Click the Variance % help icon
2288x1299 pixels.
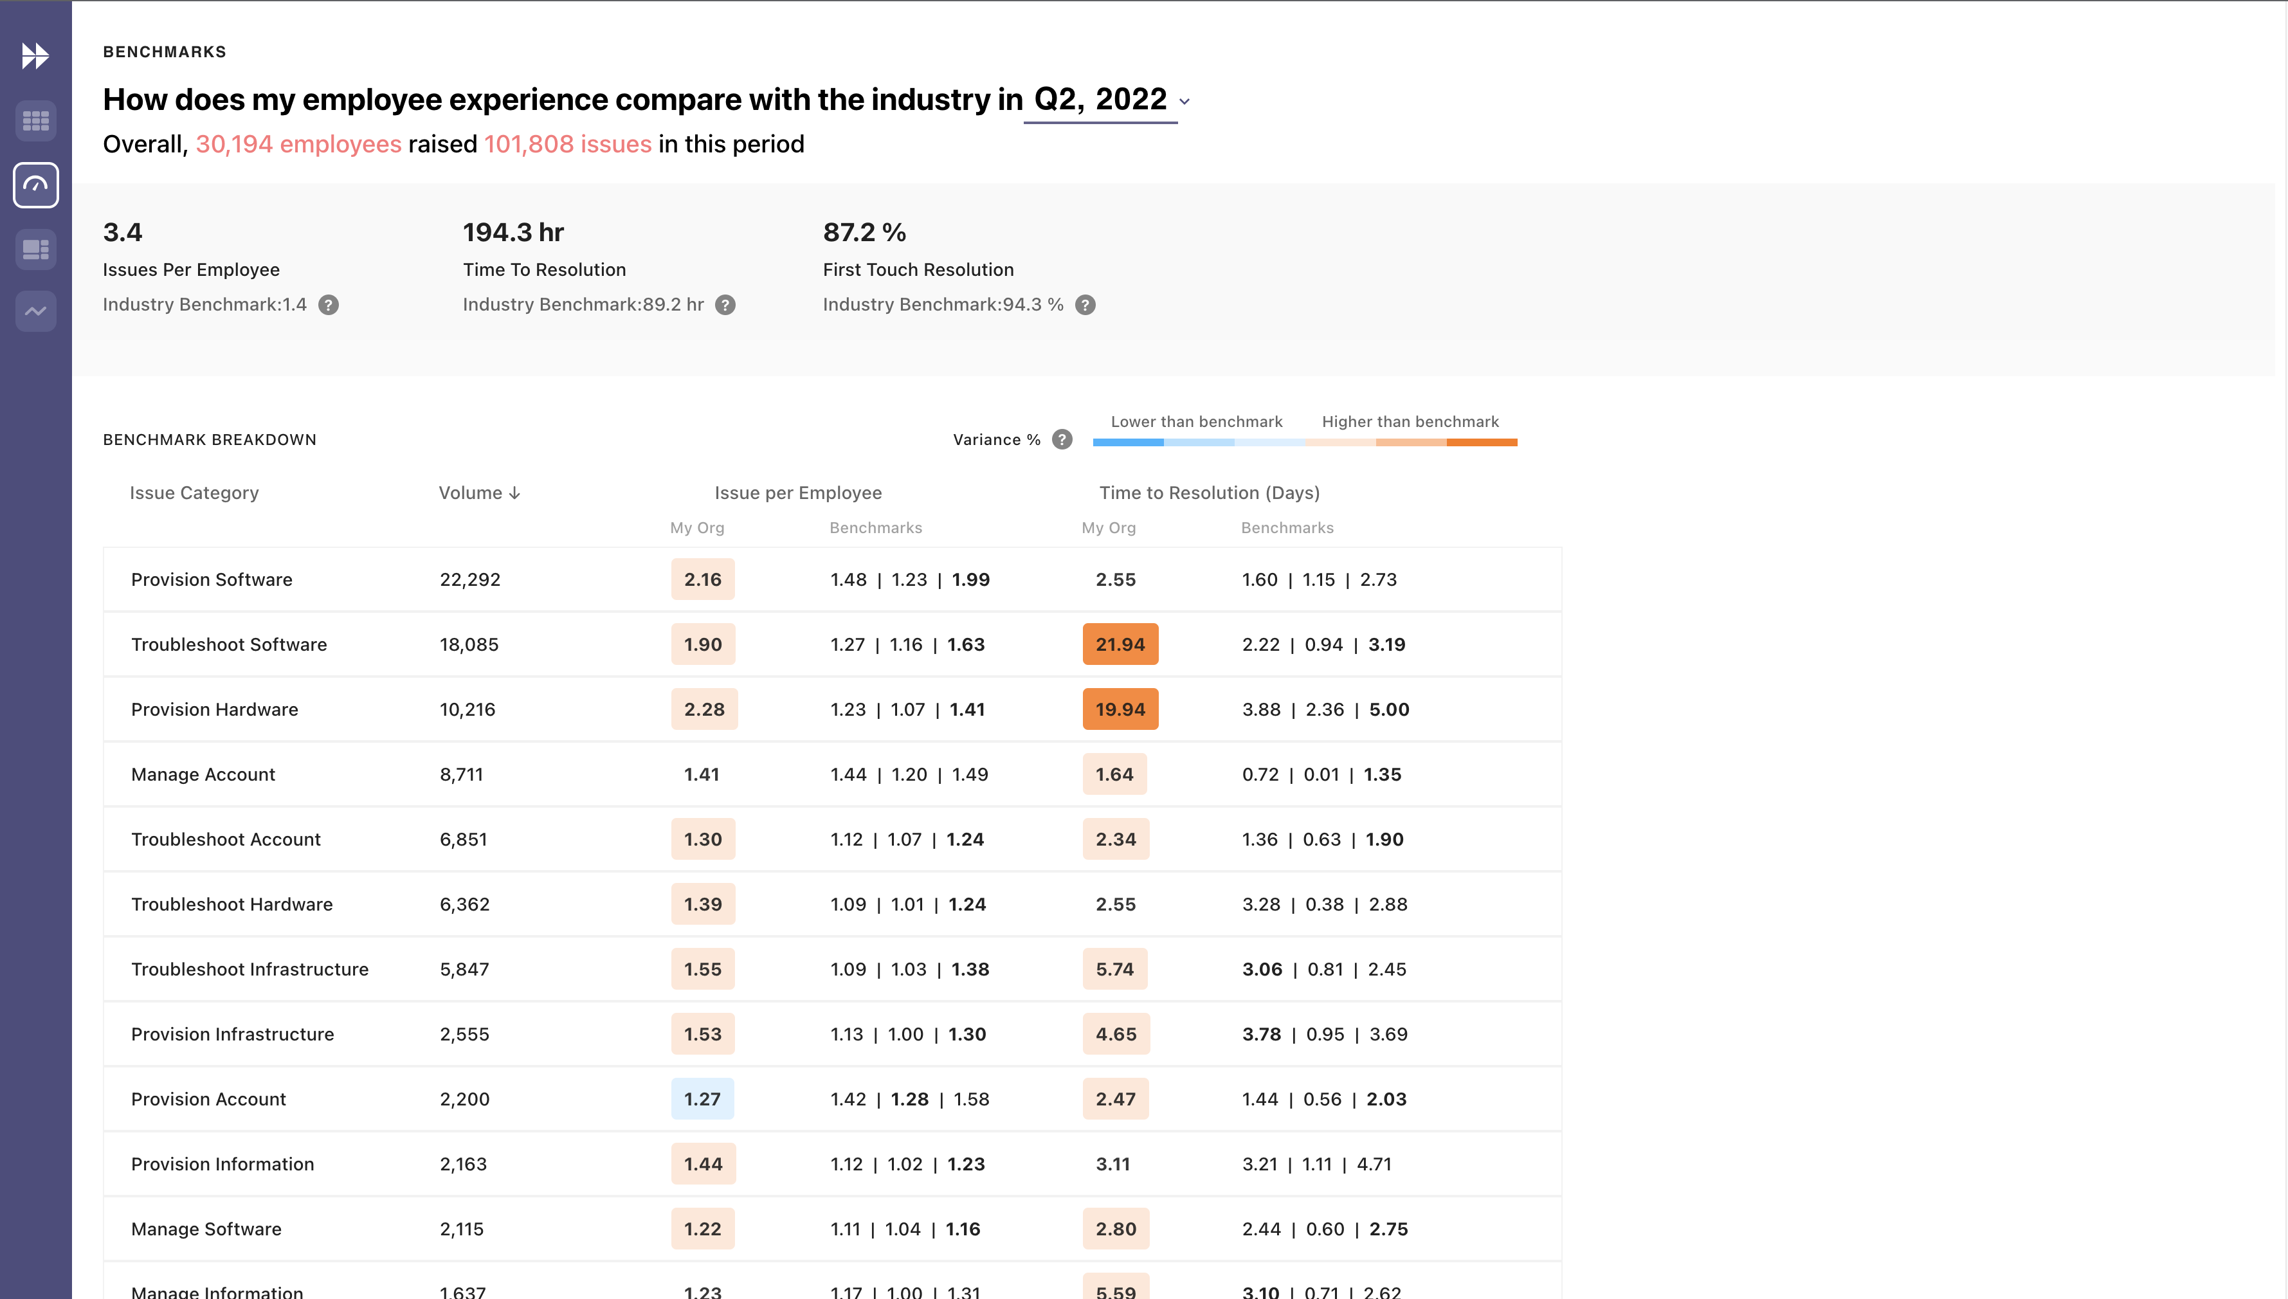pos(1062,440)
